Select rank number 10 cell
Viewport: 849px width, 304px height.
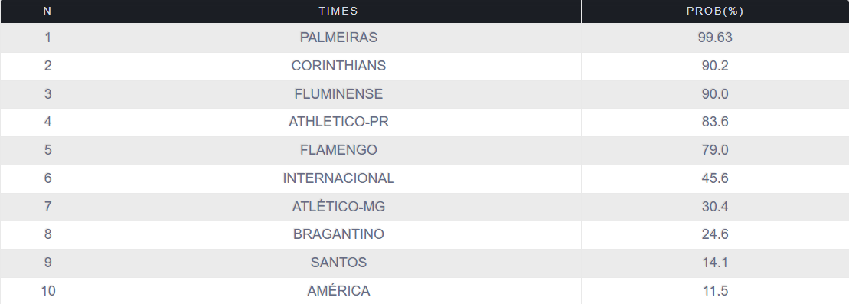[x=47, y=291]
